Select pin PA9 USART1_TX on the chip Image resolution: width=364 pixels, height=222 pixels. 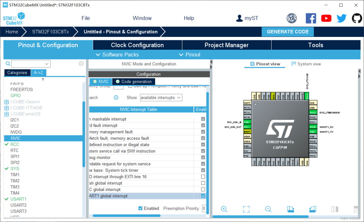[x=313, y=132]
